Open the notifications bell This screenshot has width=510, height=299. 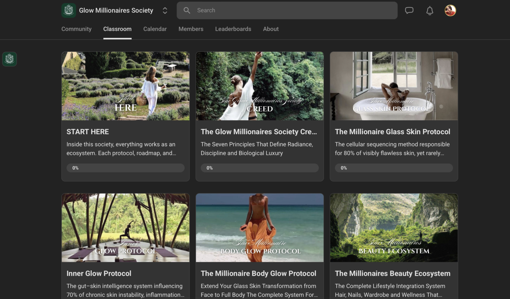point(430,11)
